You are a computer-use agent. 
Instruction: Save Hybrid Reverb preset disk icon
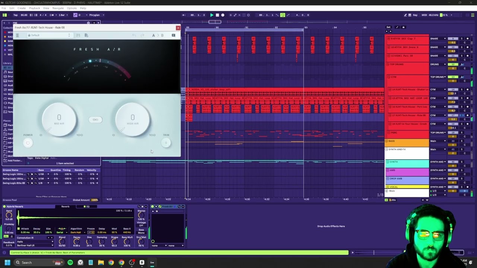142,207
